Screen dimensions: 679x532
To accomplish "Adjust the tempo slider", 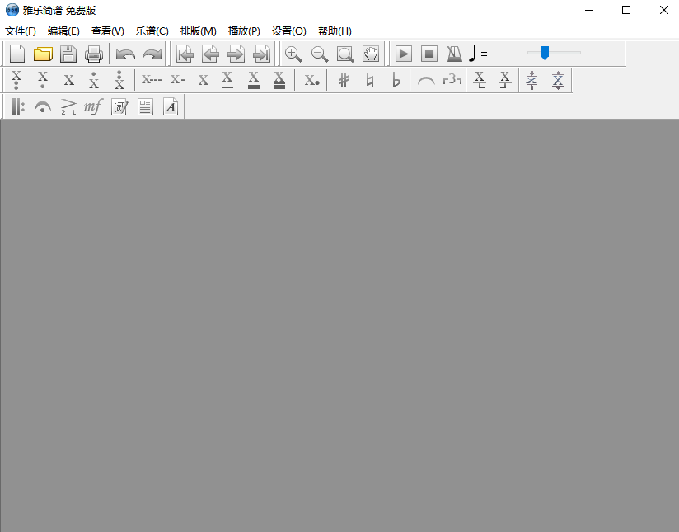I will coord(545,53).
